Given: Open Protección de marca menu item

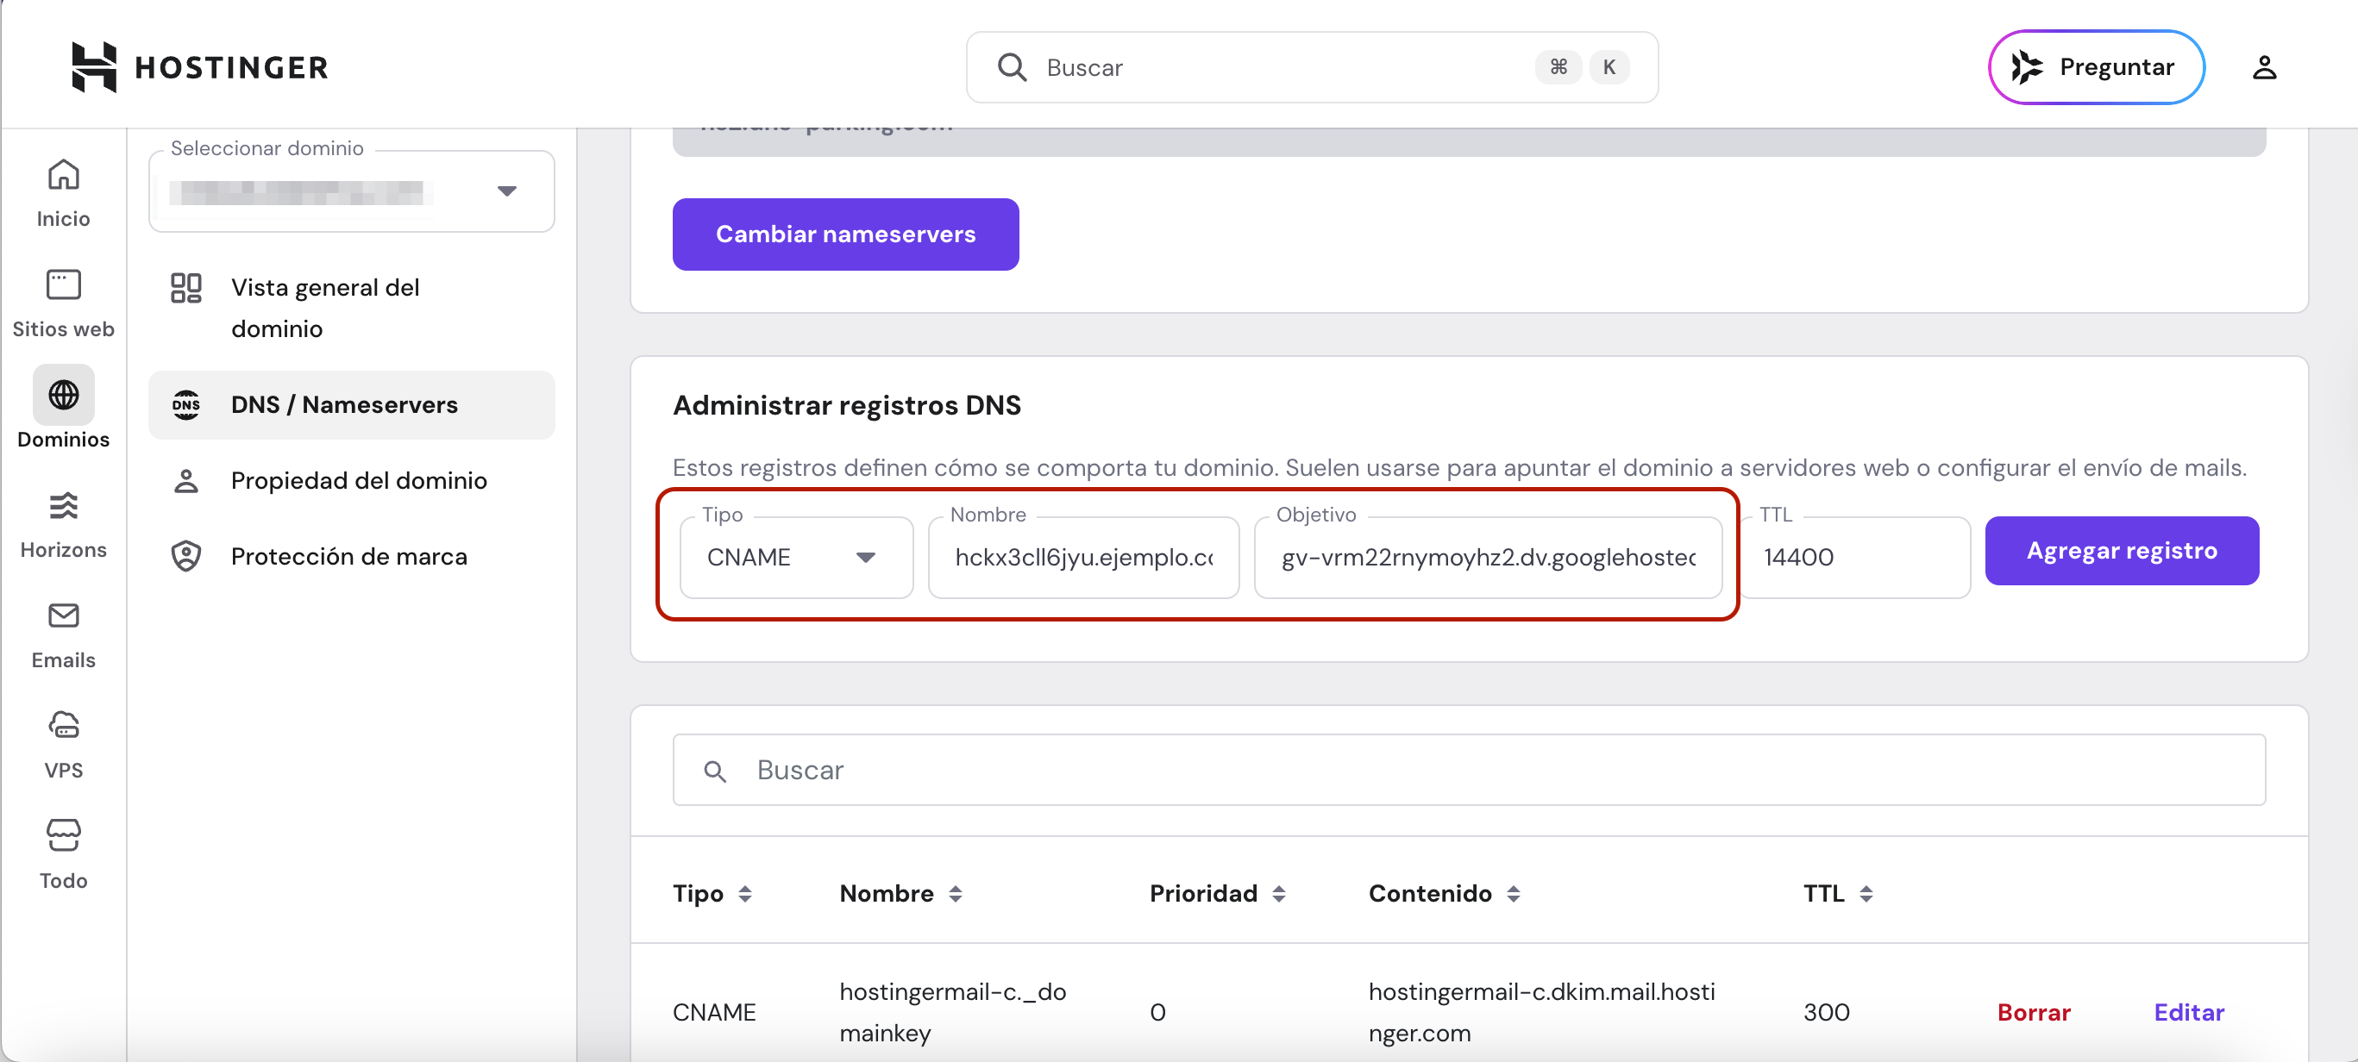Looking at the screenshot, I should pyautogui.click(x=348, y=556).
